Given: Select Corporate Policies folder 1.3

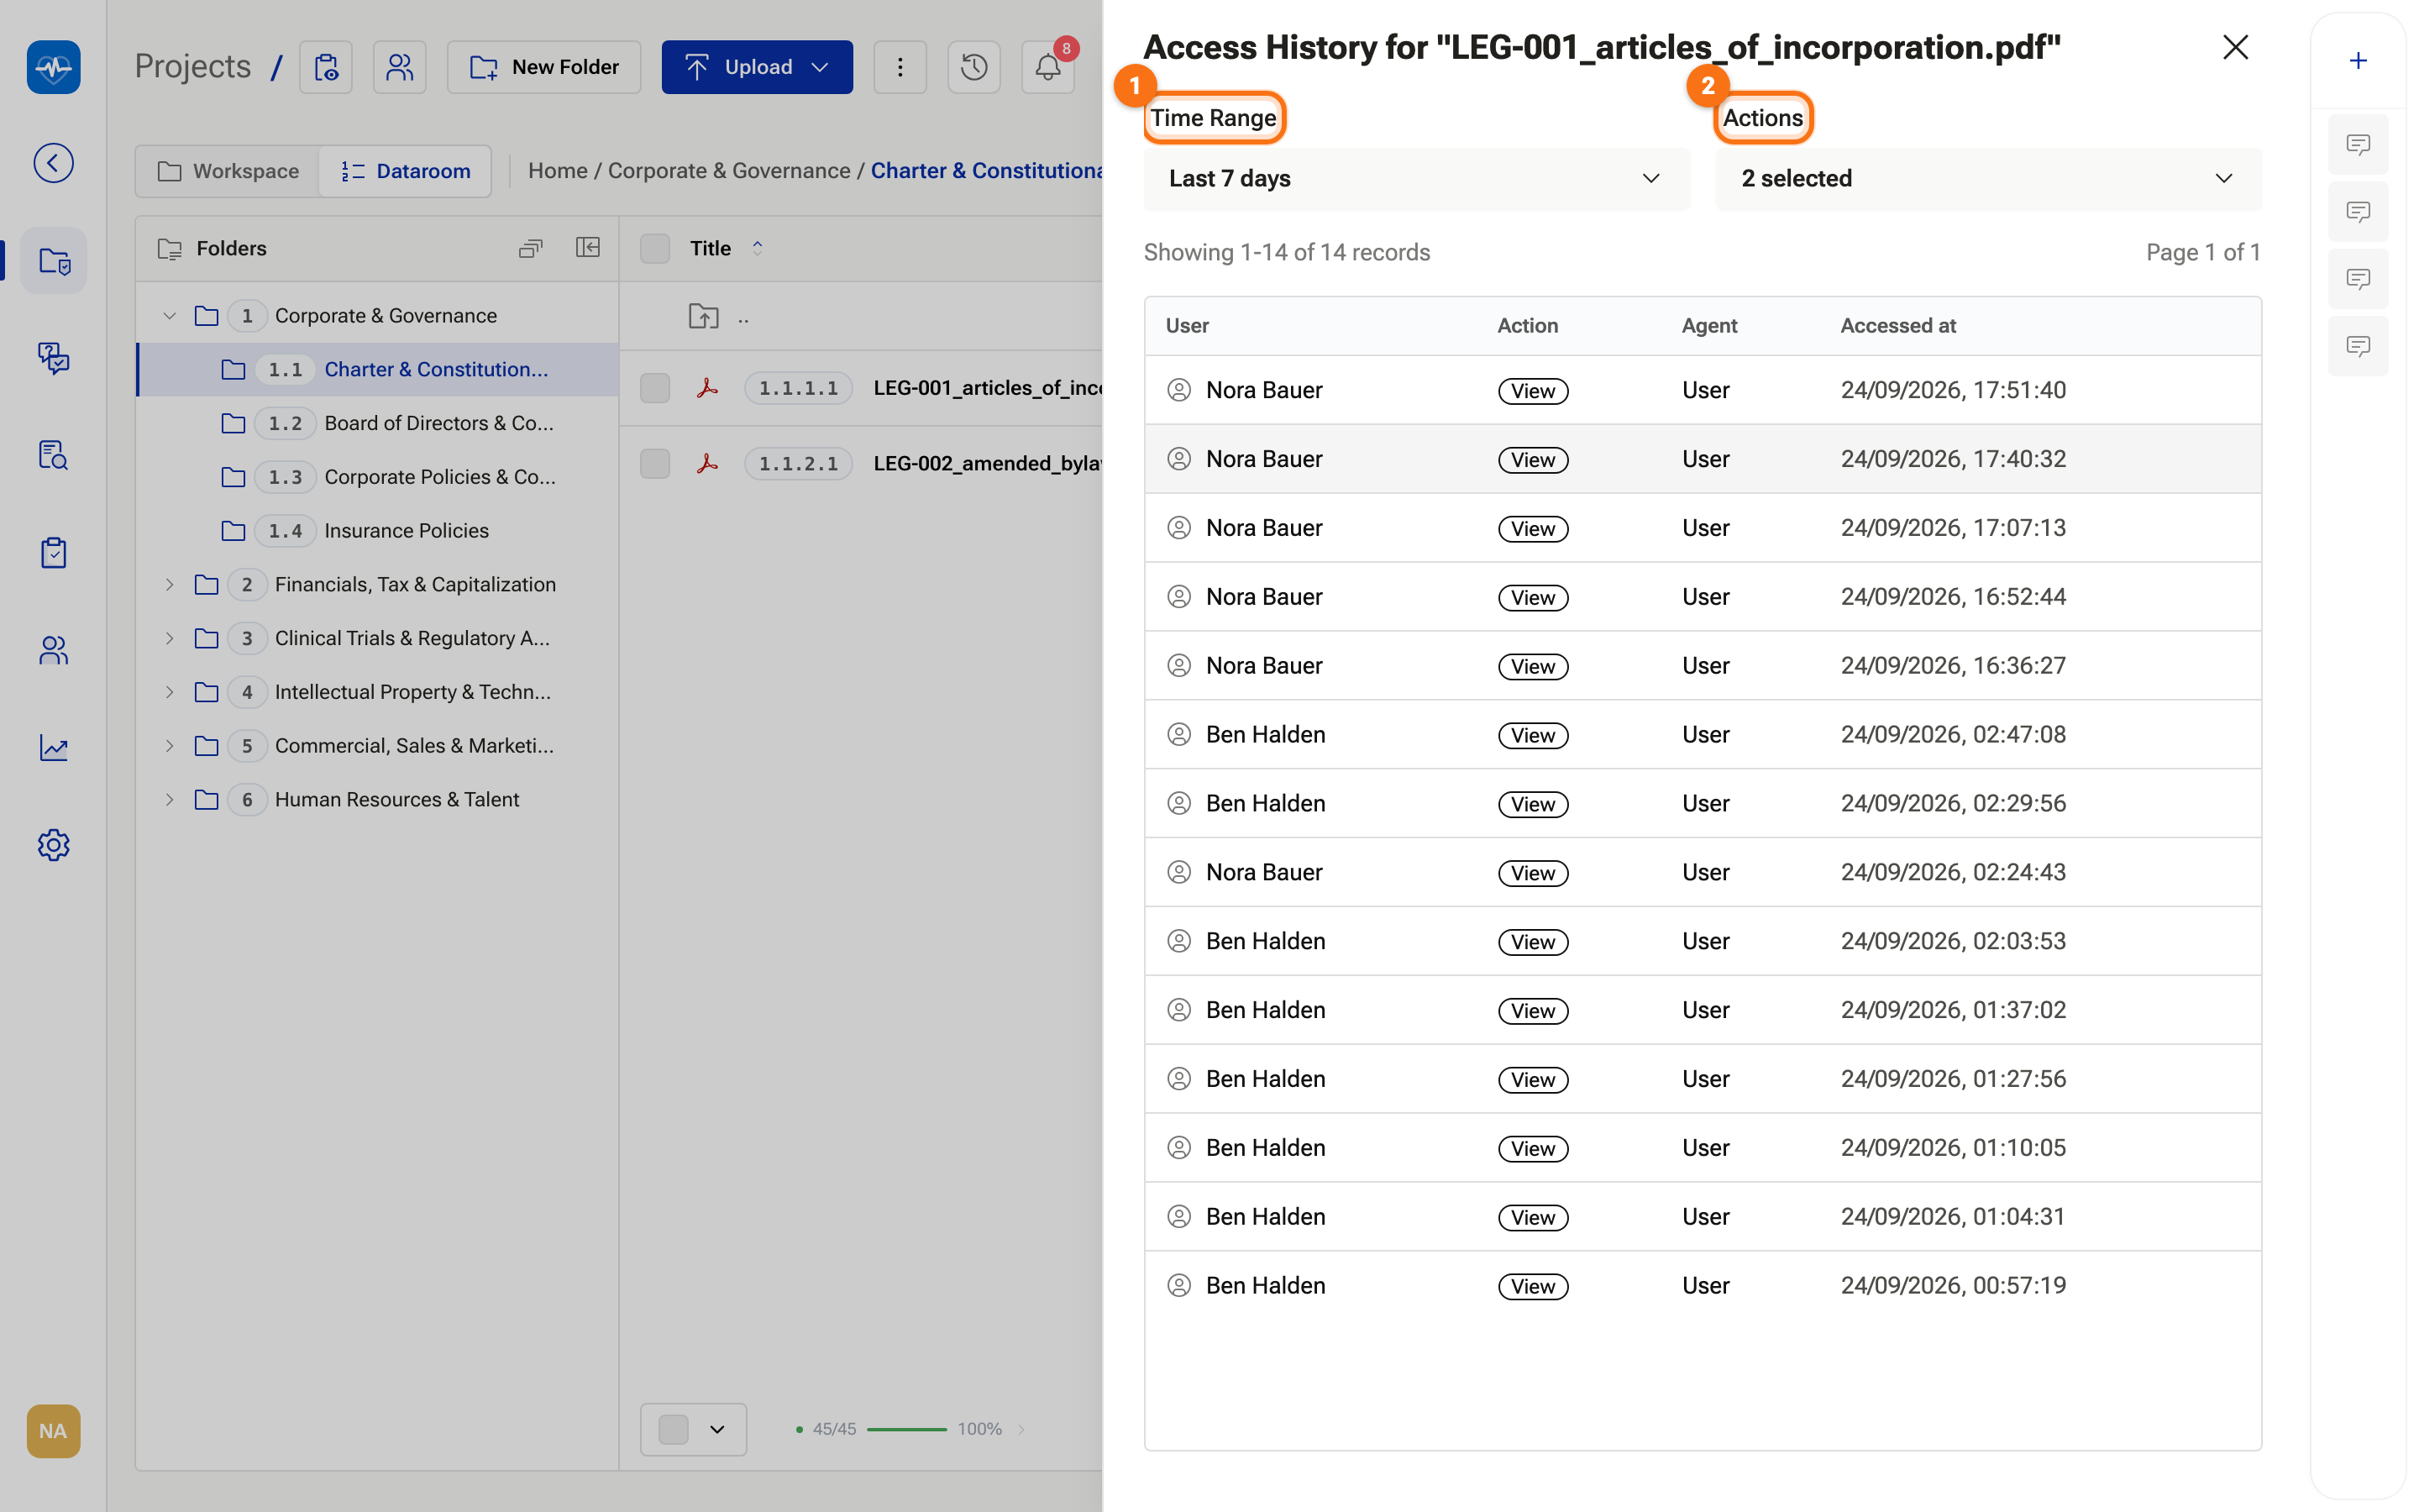Looking at the screenshot, I should (x=378, y=477).
